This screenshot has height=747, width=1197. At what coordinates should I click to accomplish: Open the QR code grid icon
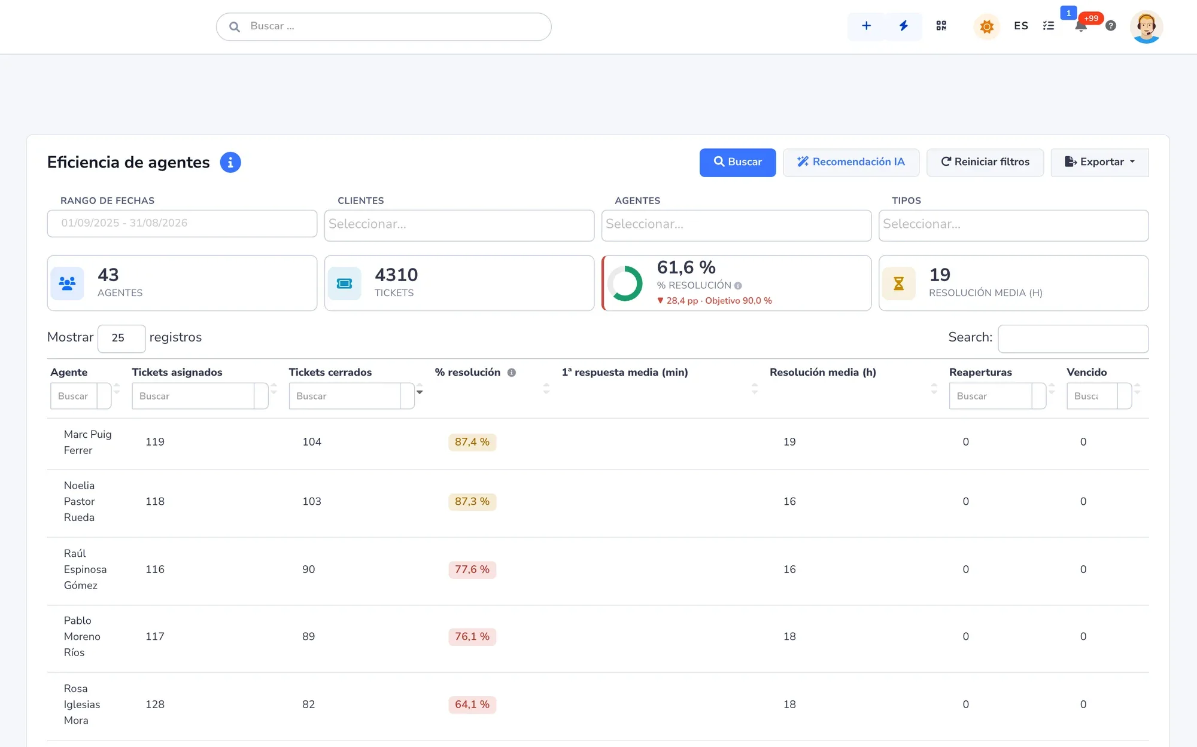(941, 26)
